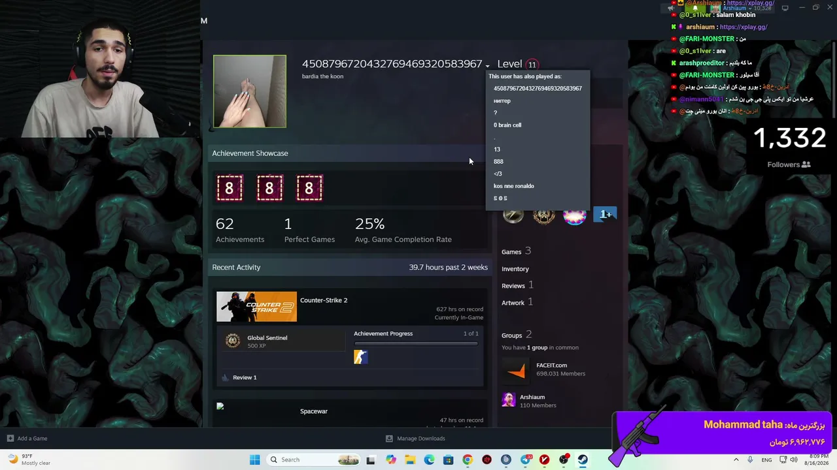Select the 'kos nne ronaldo' previous name

click(514, 186)
